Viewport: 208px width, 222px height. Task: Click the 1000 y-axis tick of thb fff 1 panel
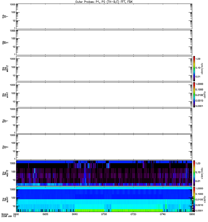(x=12, y=4)
